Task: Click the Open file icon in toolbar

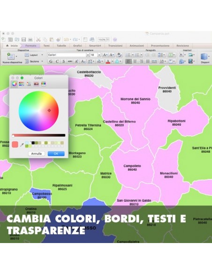Action: (17, 40)
